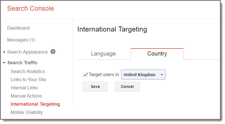The height and width of the screenshot is (124, 225).
Task: Open Links to Your Site page
Action: [x=29, y=79]
